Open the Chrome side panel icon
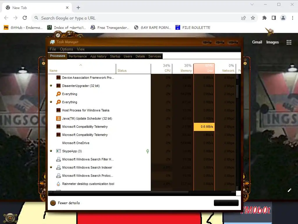The width and height of the screenshot is (298, 224). tap(274, 18)
